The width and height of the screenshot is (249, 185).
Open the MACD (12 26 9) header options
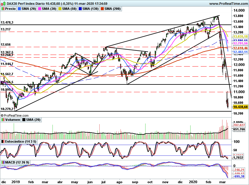click(x=17, y=161)
